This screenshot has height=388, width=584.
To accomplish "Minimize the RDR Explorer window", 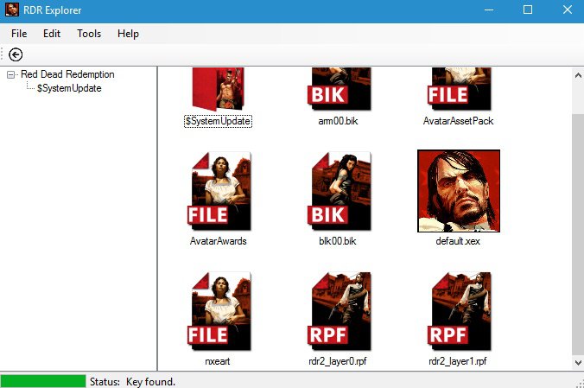I will (489, 10).
